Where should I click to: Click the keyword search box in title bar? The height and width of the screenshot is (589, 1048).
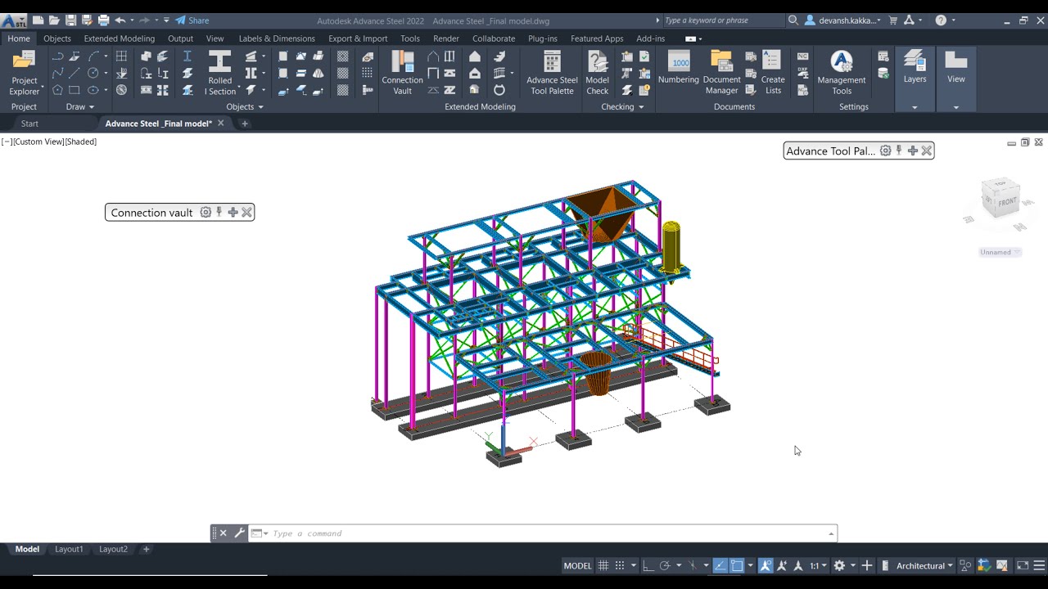click(x=723, y=20)
